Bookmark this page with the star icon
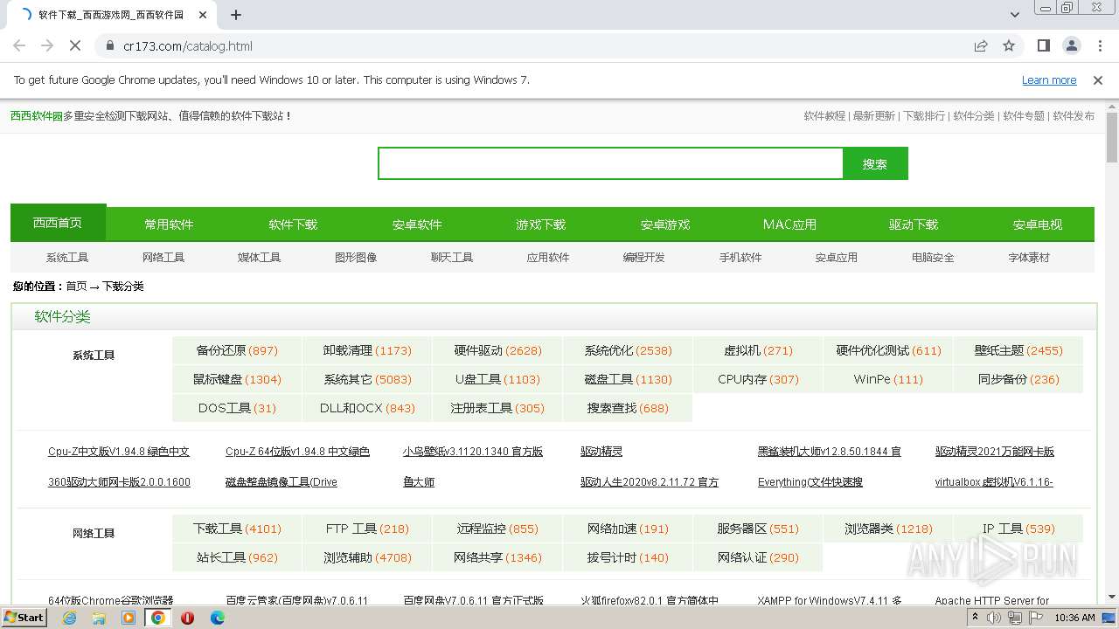1119x629 pixels. tap(1009, 45)
